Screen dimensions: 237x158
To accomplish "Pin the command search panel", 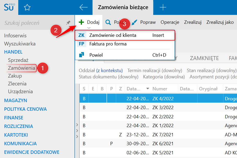I will pyautogui.click(x=68, y=23).
